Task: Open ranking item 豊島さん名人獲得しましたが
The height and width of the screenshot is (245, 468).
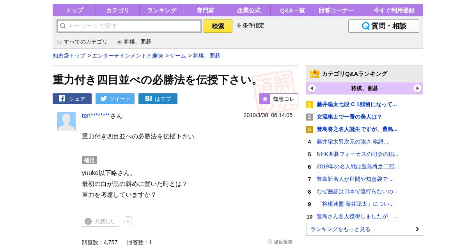Action: point(357,216)
